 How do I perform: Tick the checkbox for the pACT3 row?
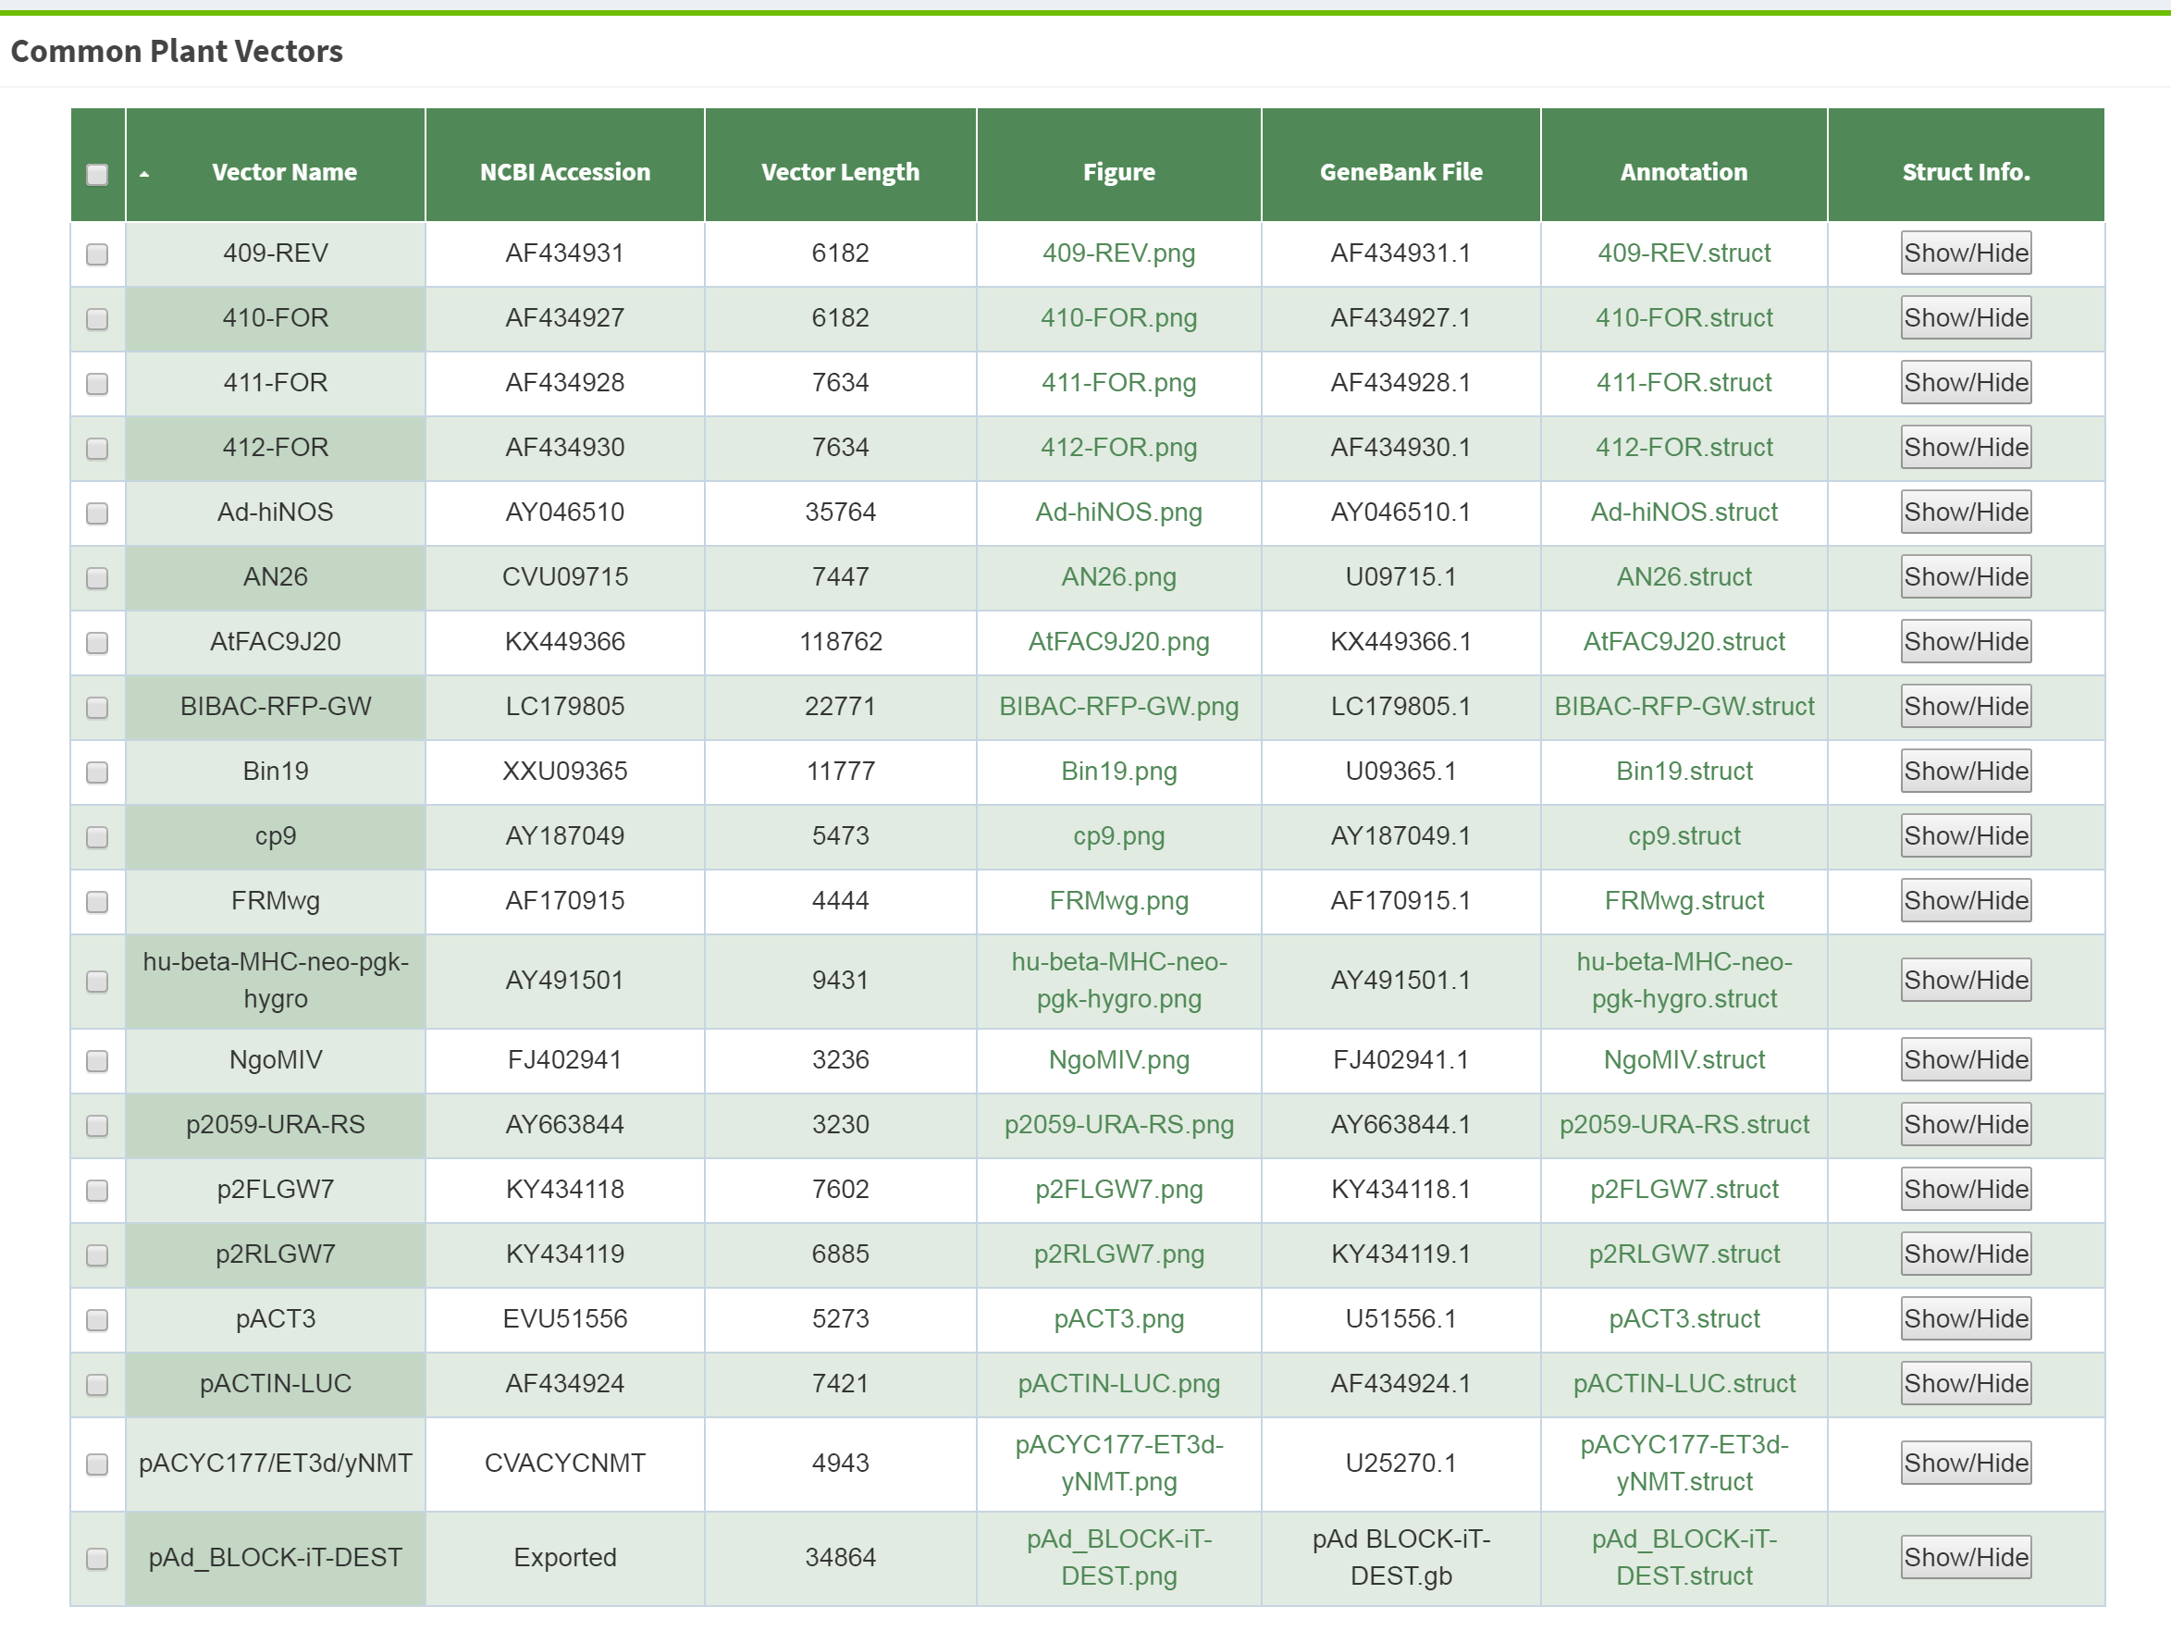click(97, 1320)
